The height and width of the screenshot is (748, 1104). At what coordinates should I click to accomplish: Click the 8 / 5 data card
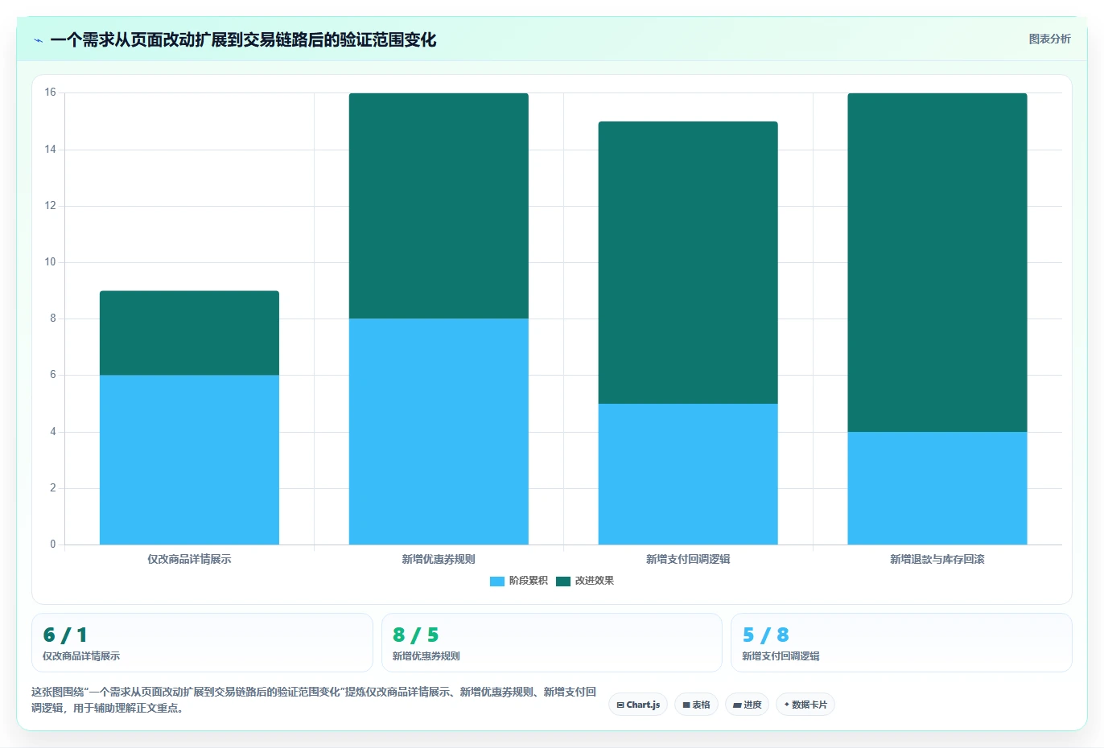click(552, 643)
